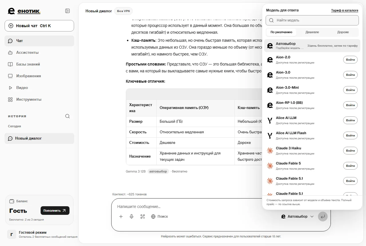366x246 pixels.
Task: Click the Енотик logo in the sidebar
Action: click(24, 11)
